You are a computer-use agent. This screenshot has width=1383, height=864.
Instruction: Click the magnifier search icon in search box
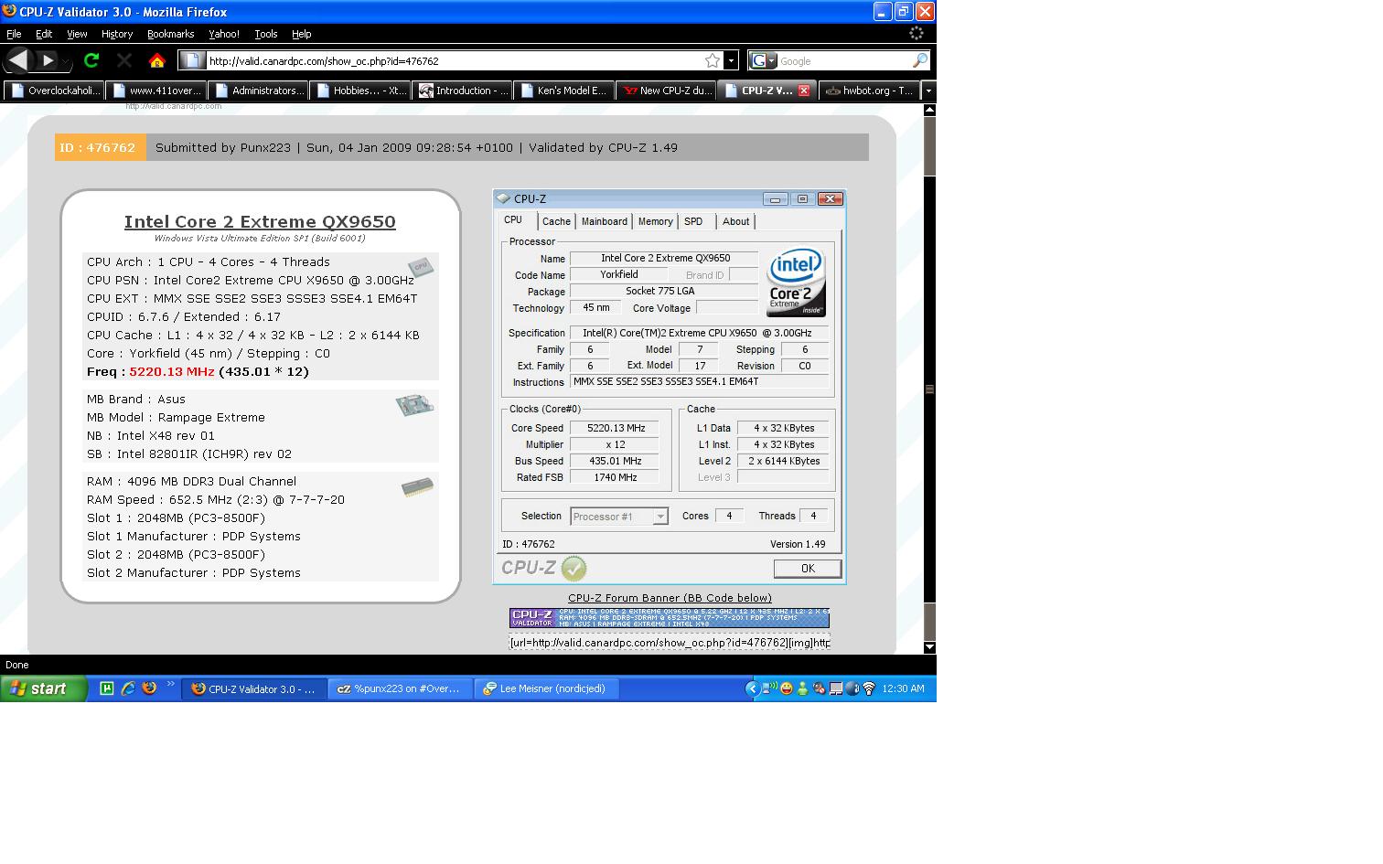[920, 60]
